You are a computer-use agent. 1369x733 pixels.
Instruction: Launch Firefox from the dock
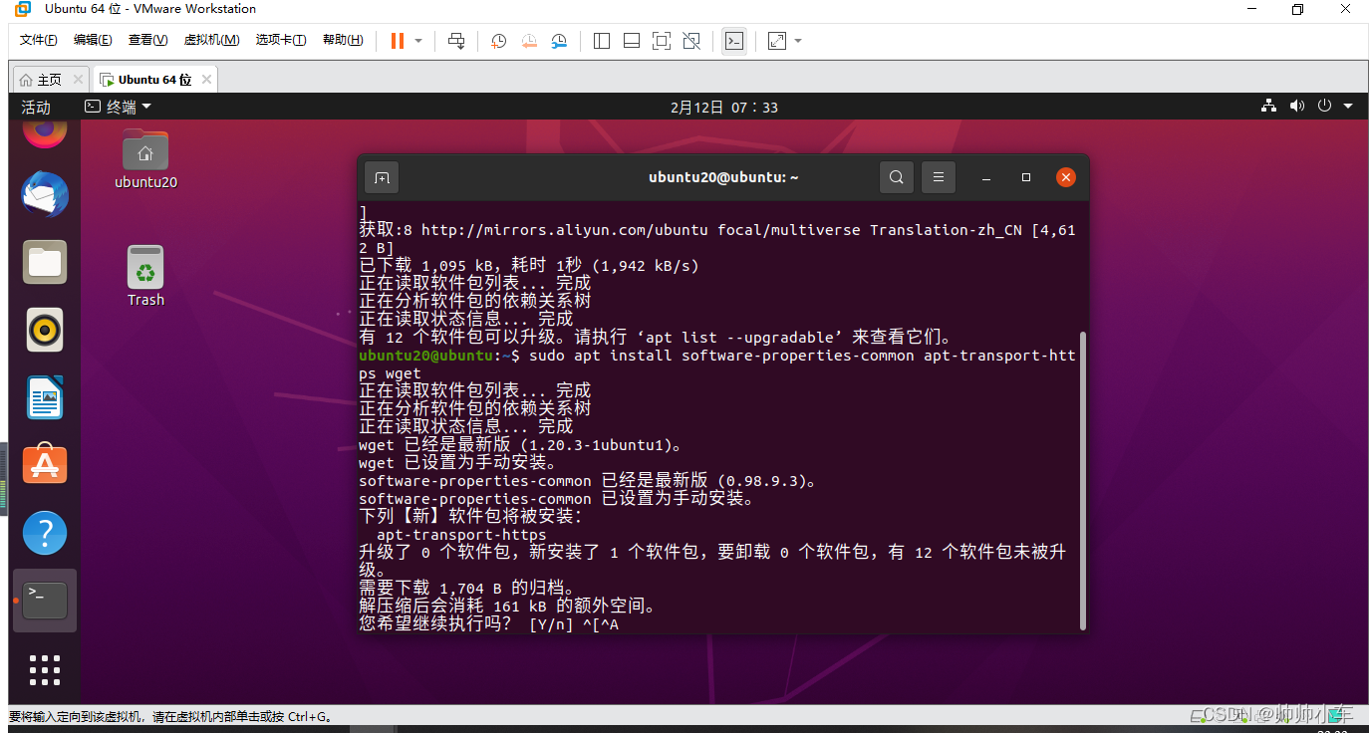45,132
